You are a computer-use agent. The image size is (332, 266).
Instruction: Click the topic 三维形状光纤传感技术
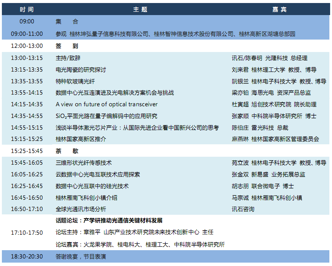[x=84, y=163]
